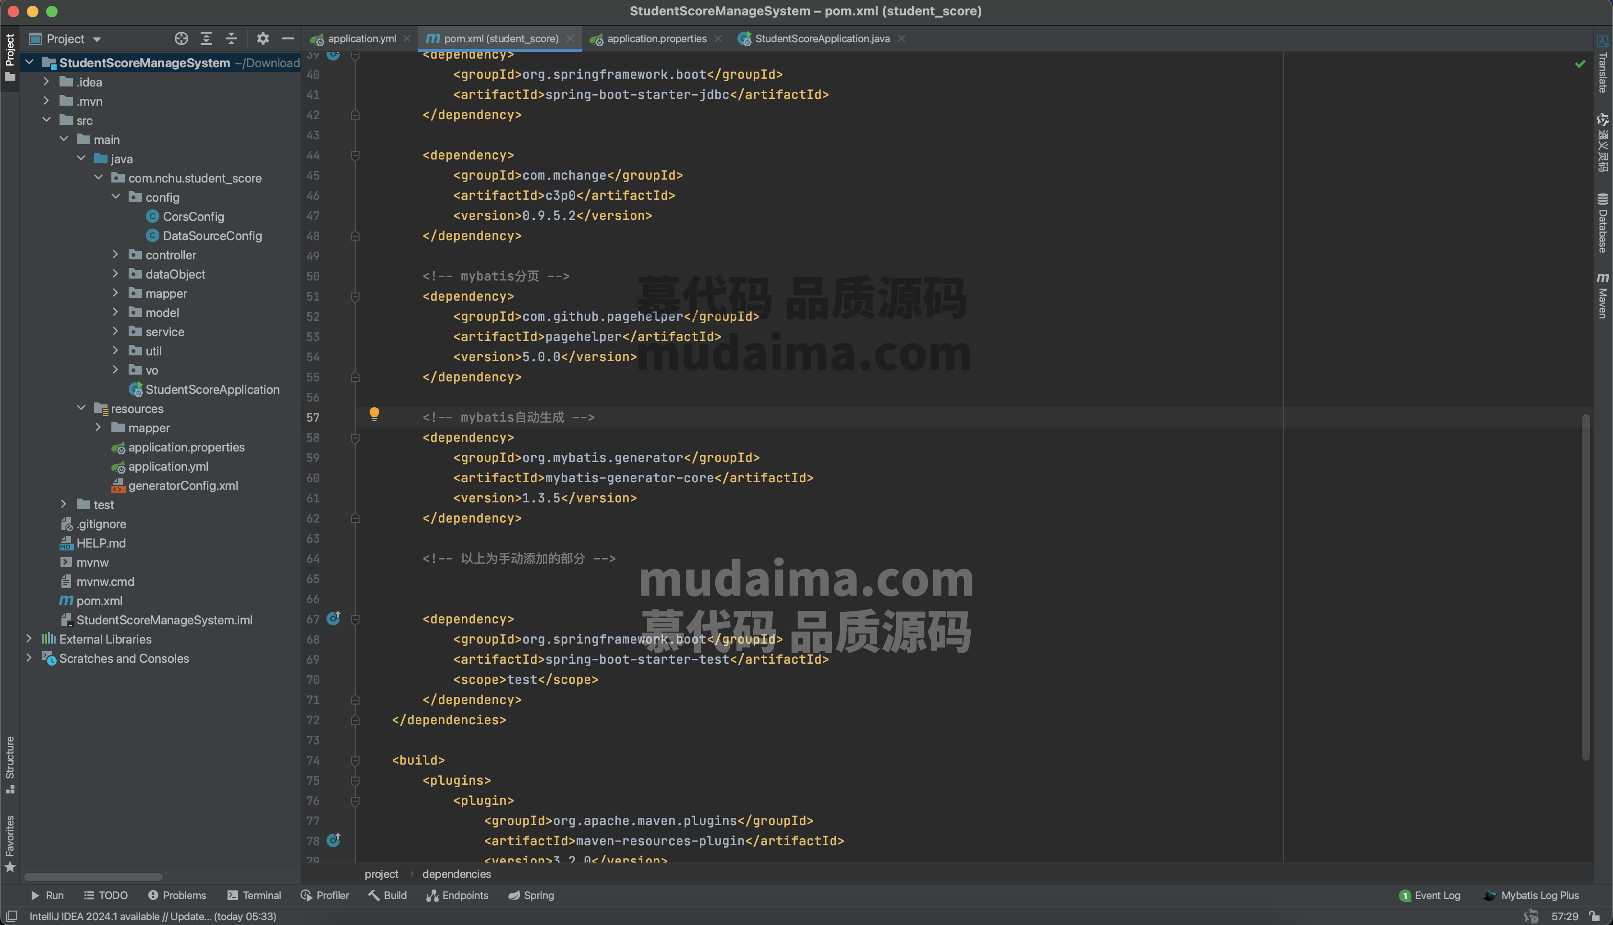Open the Run tool window
This screenshot has width=1613, height=925.
tap(47, 895)
